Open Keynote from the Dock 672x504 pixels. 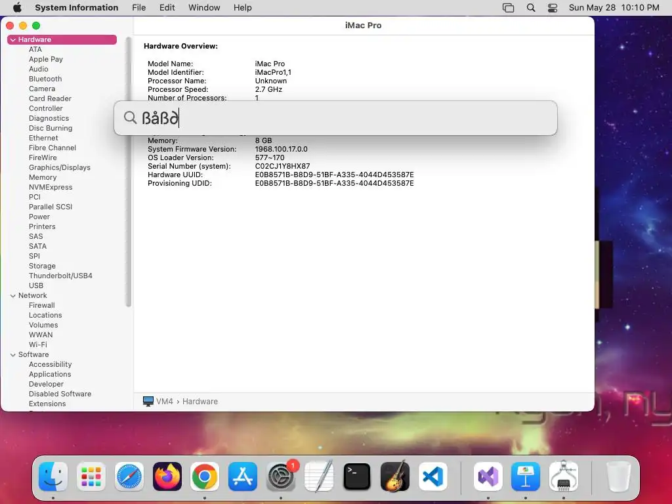pos(526,476)
